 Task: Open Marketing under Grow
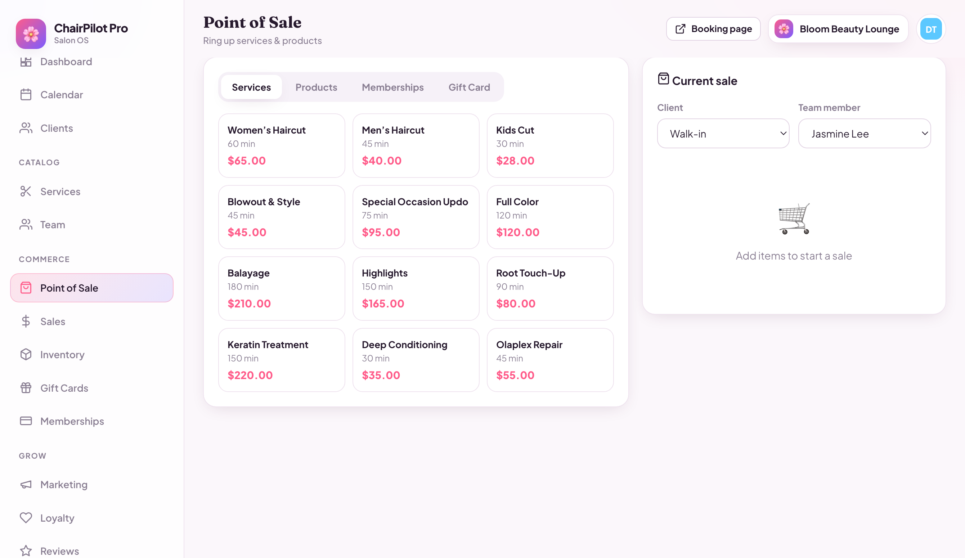(91, 485)
